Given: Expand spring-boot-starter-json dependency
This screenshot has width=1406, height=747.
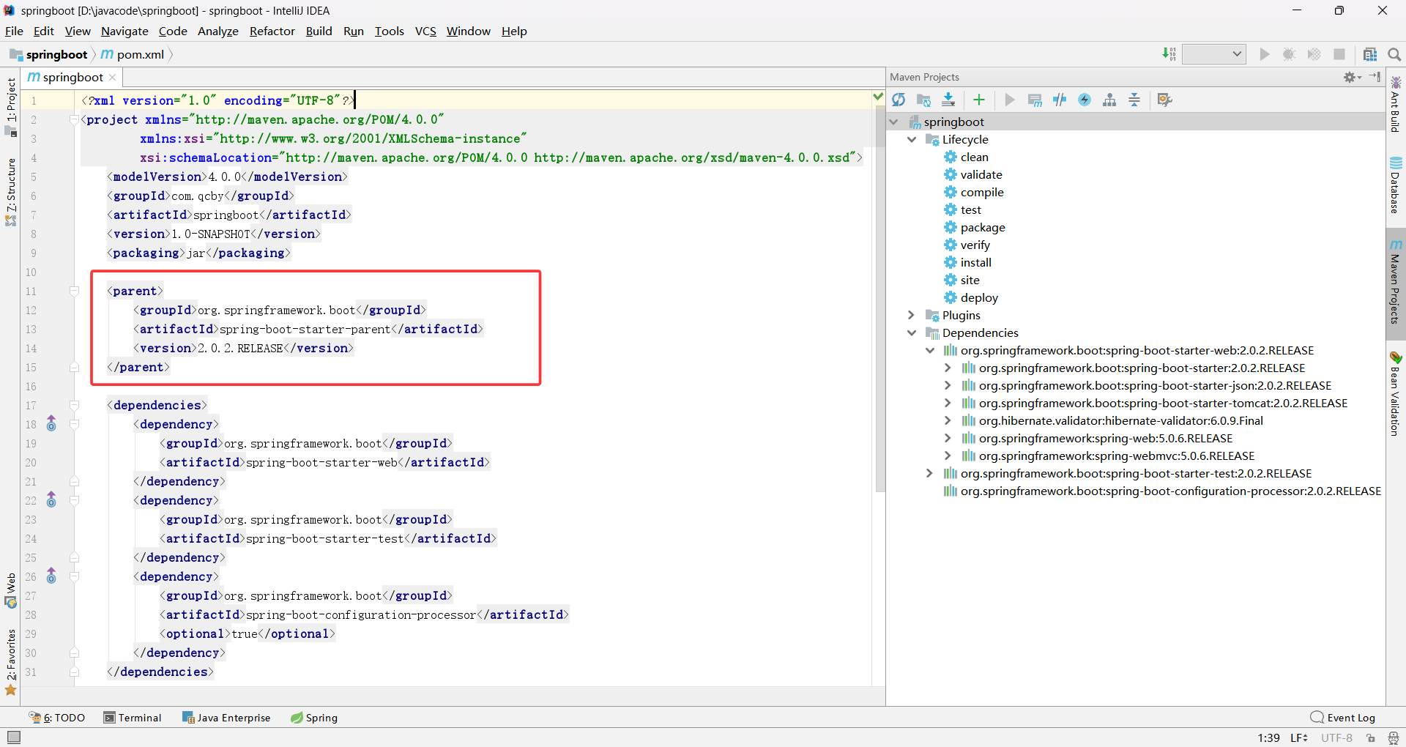Looking at the screenshot, I should click(x=948, y=385).
